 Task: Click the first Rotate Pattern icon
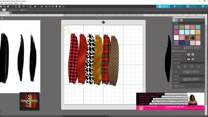[x=179, y=66]
